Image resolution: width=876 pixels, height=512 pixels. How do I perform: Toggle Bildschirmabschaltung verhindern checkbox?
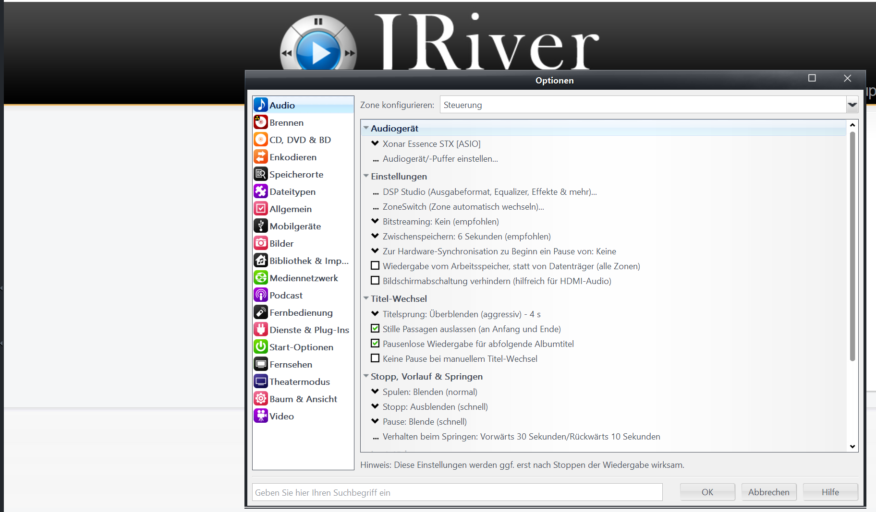point(375,280)
